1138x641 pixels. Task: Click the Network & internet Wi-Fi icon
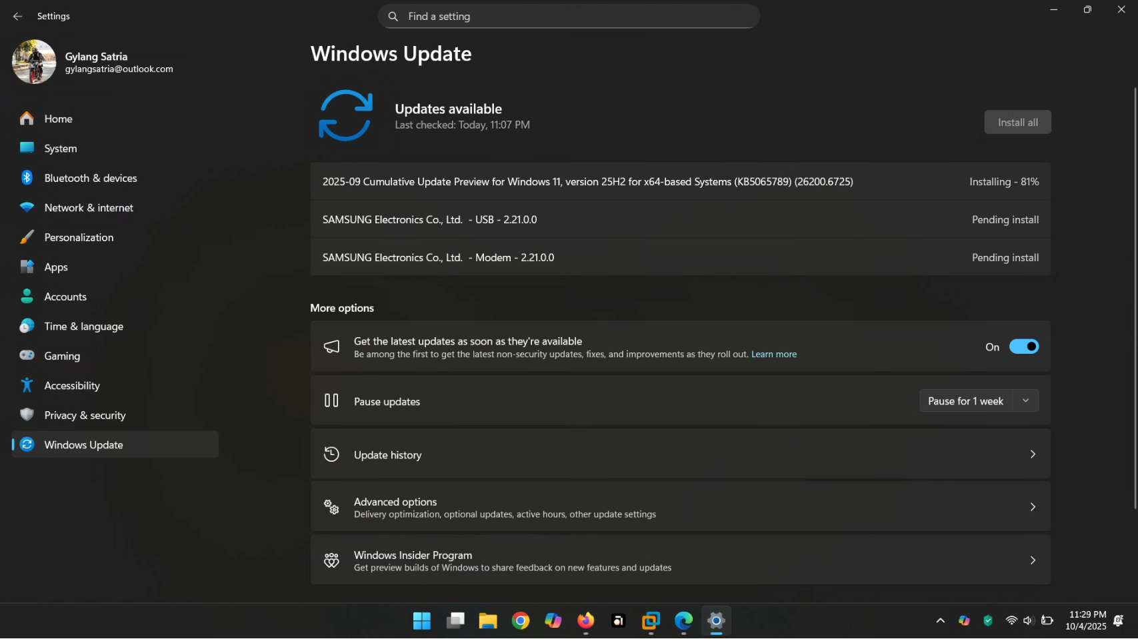click(x=27, y=207)
